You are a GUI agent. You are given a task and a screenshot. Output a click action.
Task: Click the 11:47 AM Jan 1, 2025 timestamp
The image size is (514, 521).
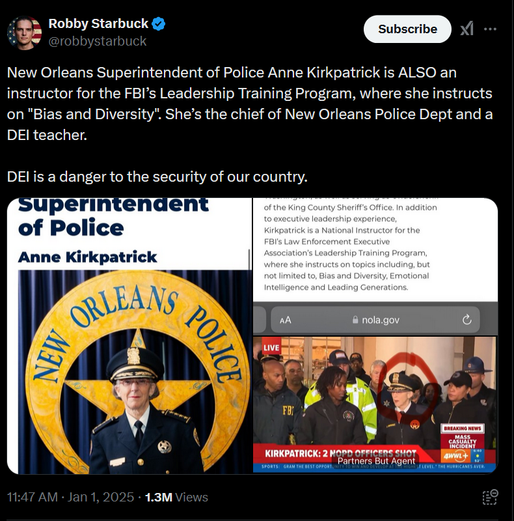[70, 497]
